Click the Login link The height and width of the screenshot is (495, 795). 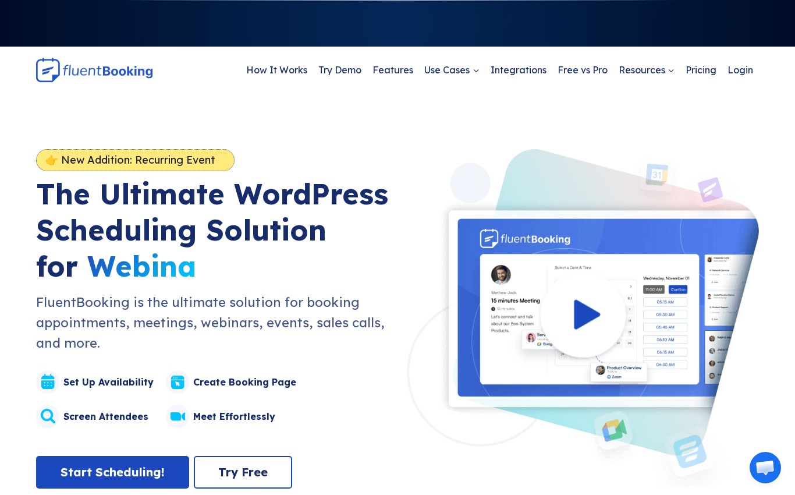pos(740,70)
